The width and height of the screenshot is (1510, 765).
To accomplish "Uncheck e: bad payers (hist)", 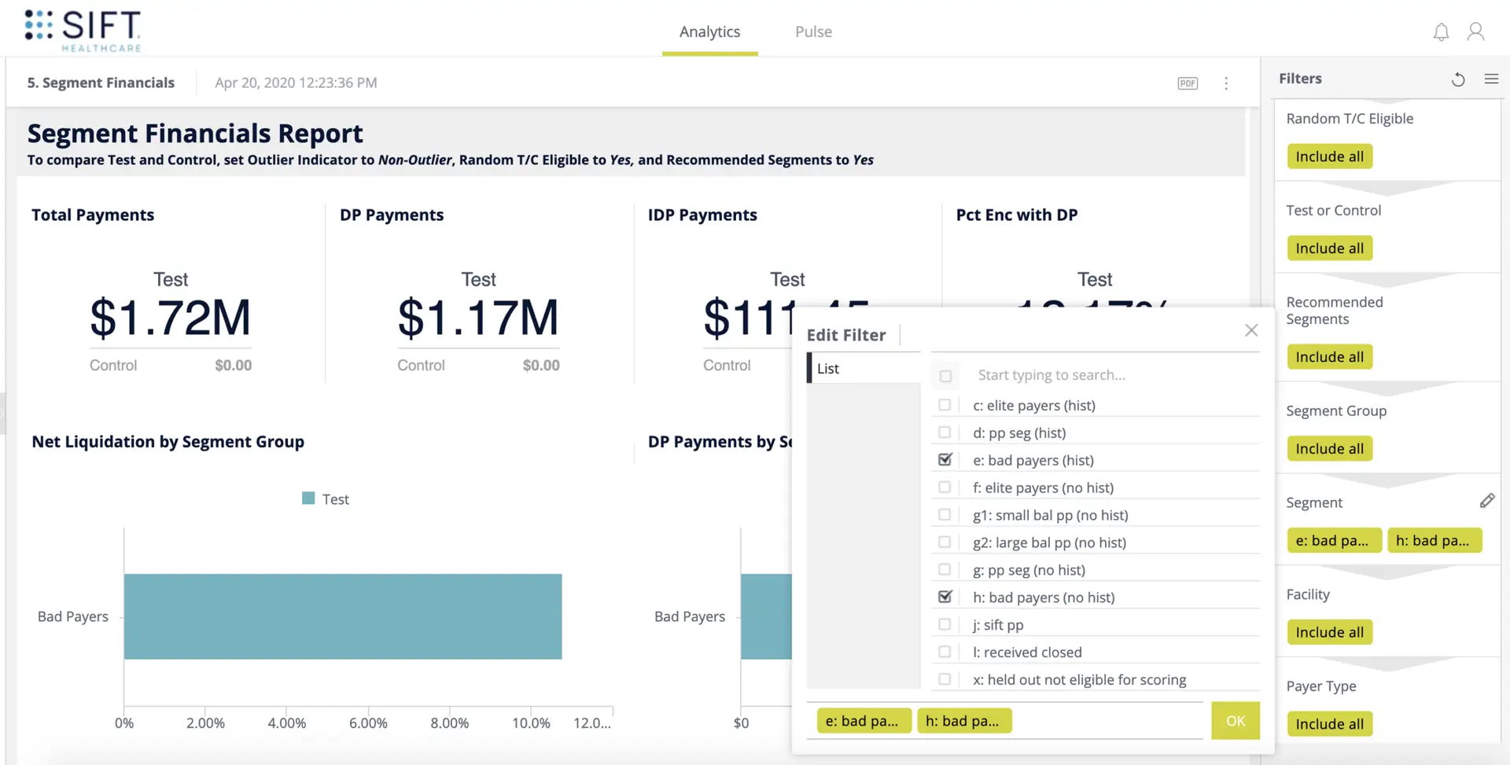I will [x=945, y=459].
